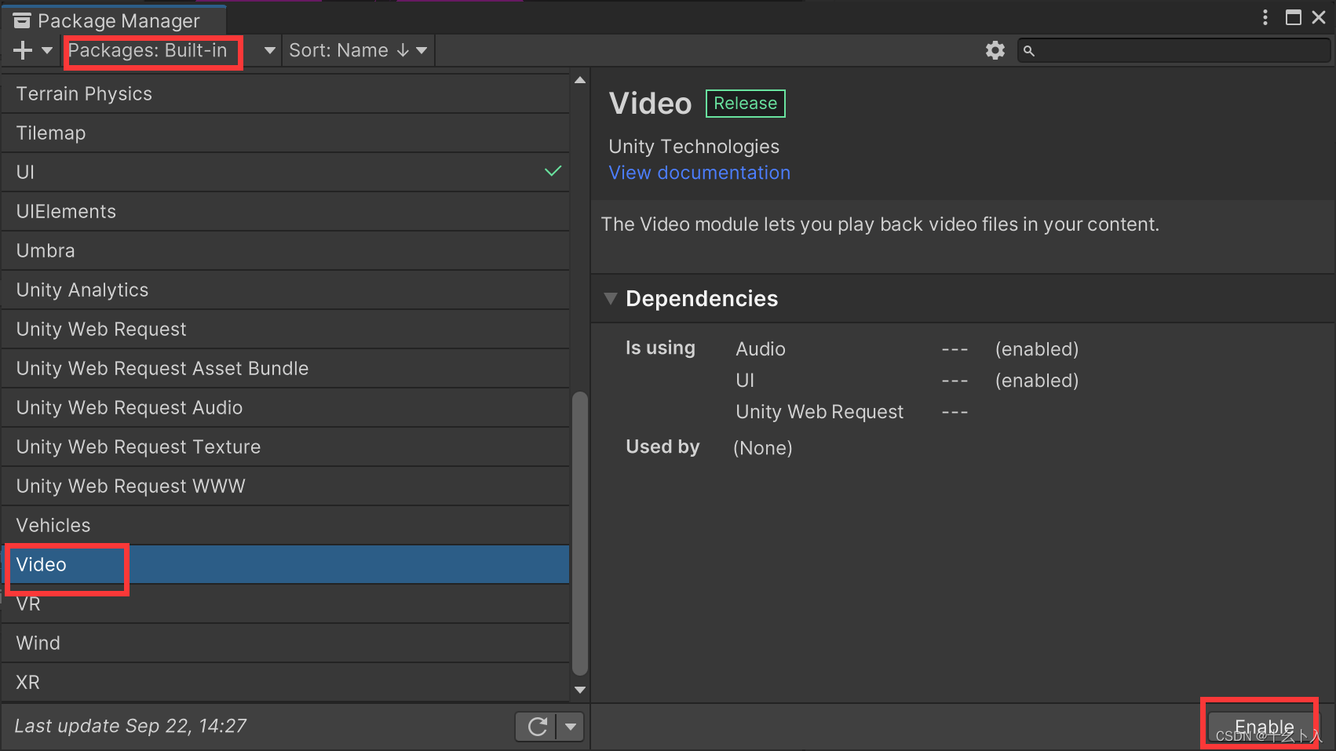Click the Release tag label
The image size is (1336, 751).
pos(746,104)
